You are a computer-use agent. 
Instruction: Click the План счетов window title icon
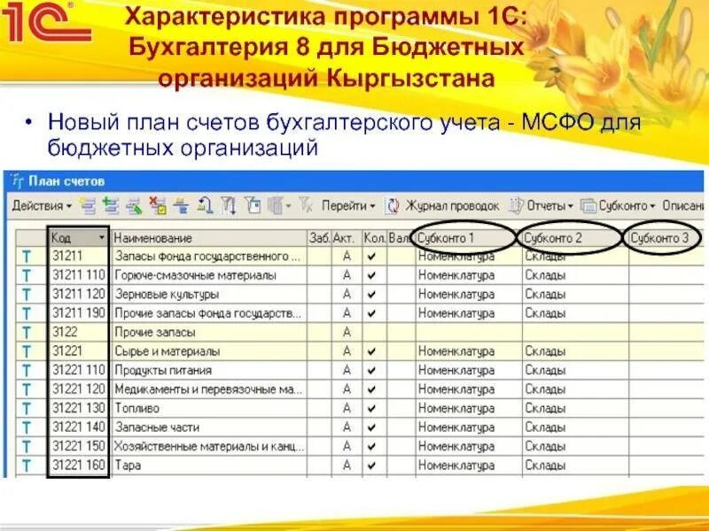coord(17,181)
